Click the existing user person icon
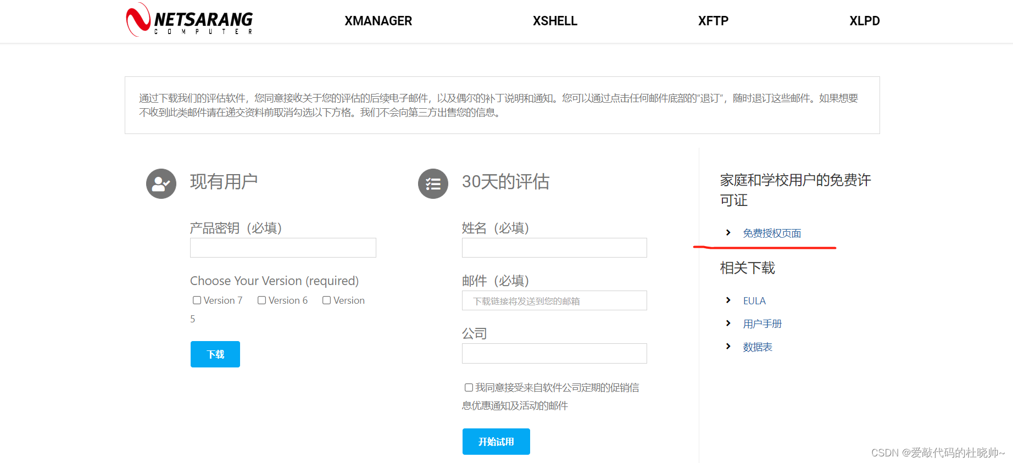1013x463 pixels. 161,183
